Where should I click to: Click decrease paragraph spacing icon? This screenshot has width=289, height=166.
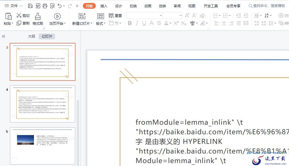[264, 23]
